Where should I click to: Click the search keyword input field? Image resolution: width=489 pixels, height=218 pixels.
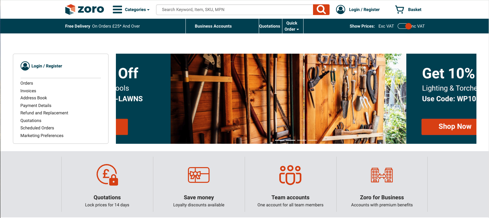click(x=235, y=10)
